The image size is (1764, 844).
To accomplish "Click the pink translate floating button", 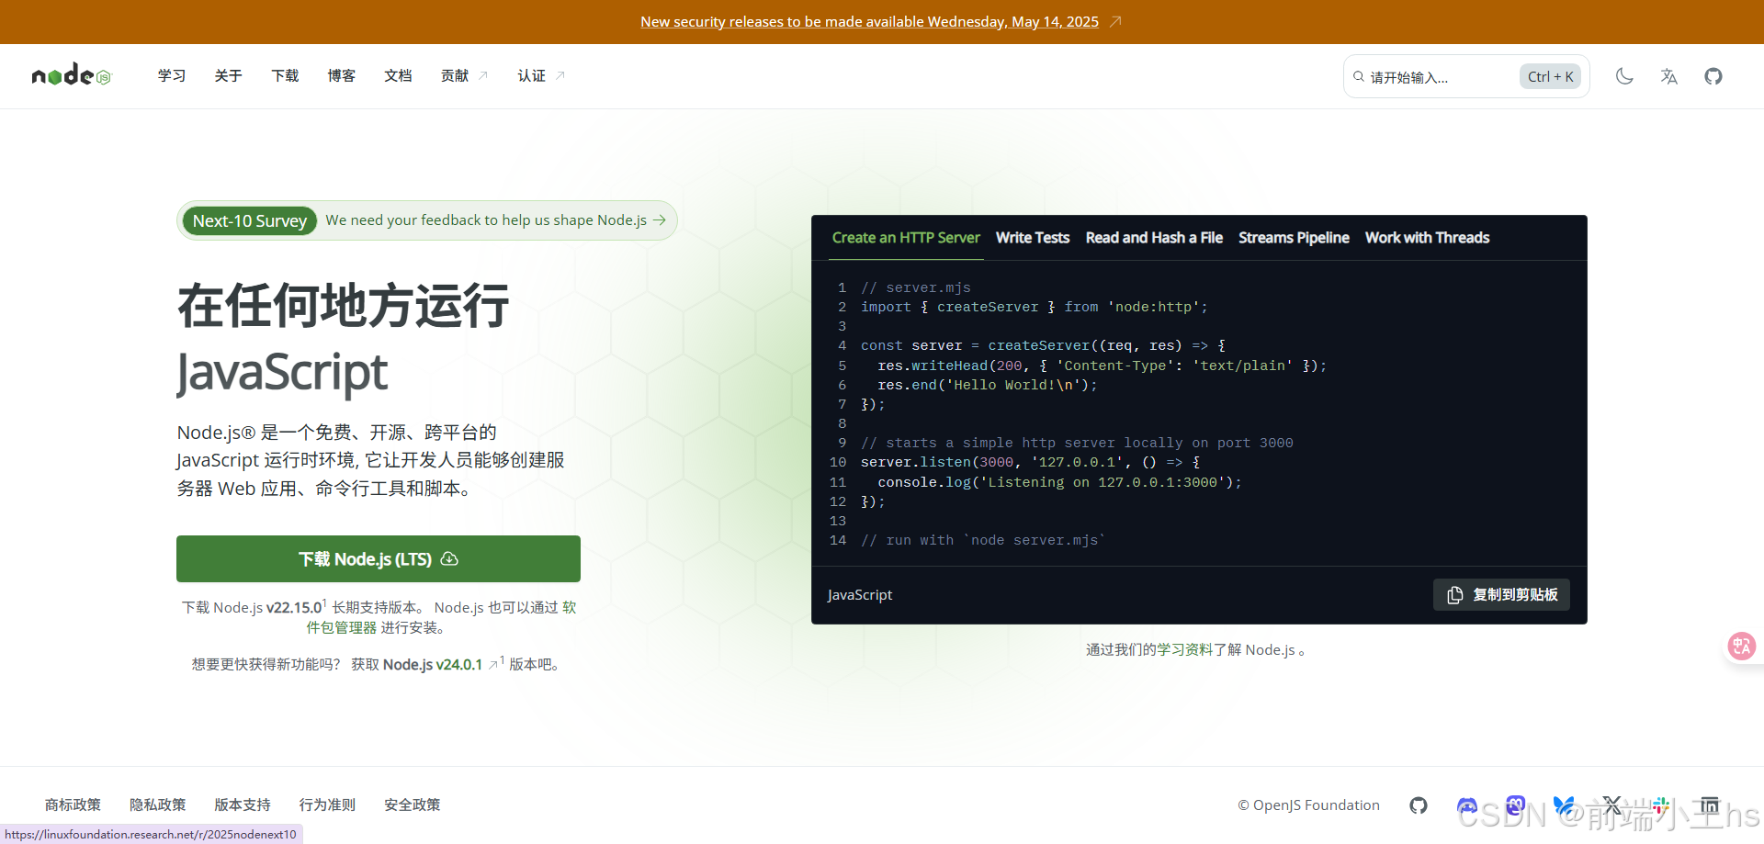I will click(1741, 646).
